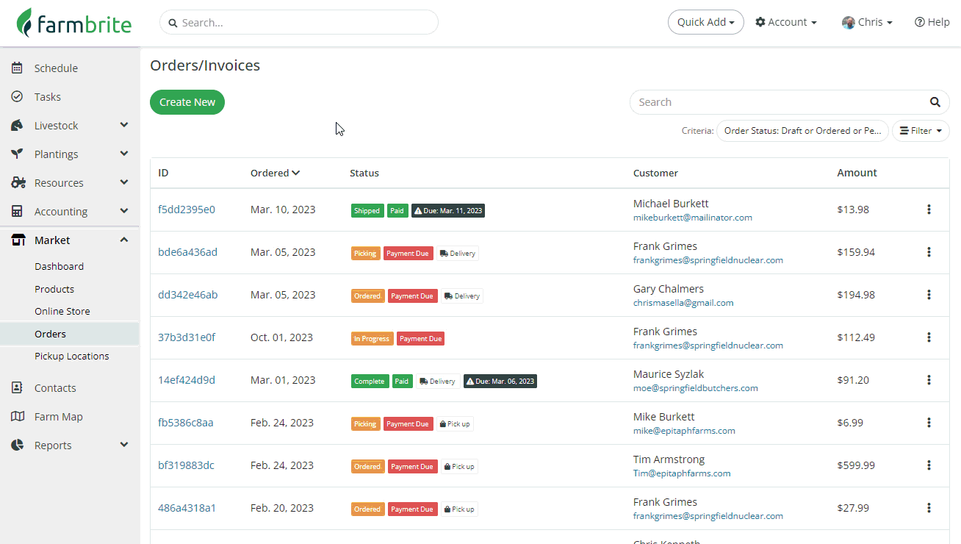Sort by the Ordered column header

tap(275, 173)
